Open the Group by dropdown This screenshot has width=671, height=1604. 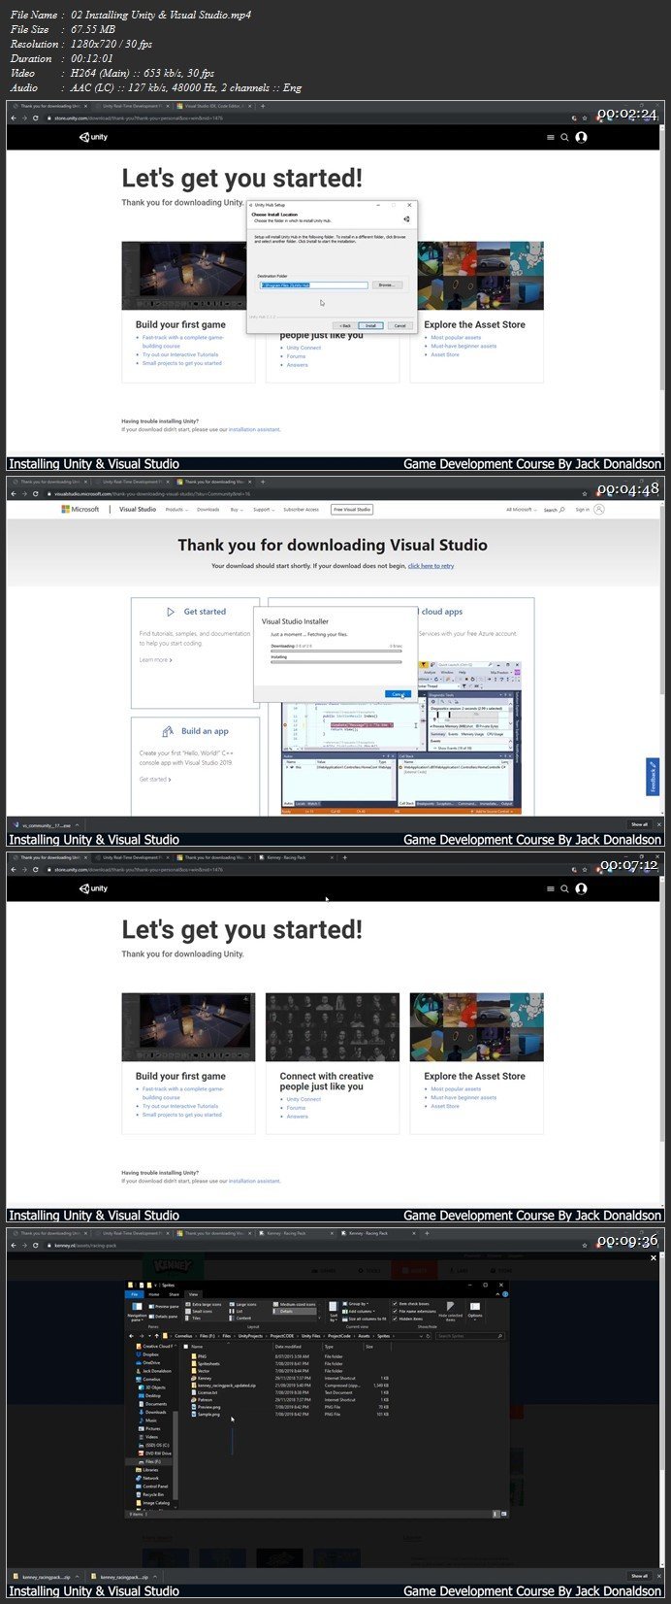357,1304
